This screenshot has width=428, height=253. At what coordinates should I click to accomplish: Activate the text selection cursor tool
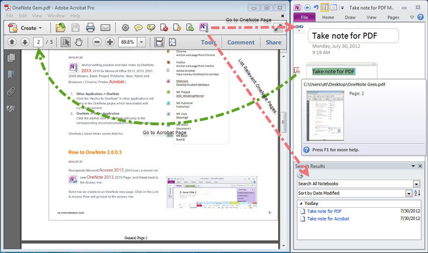point(66,42)
